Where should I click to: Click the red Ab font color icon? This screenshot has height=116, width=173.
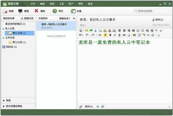[100, 35]
